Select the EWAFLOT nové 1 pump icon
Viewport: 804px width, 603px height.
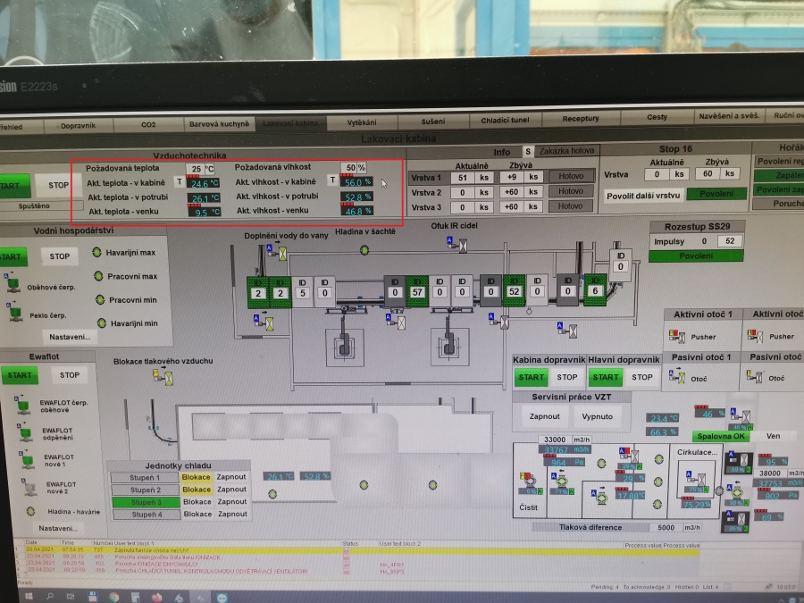[27, 459]
